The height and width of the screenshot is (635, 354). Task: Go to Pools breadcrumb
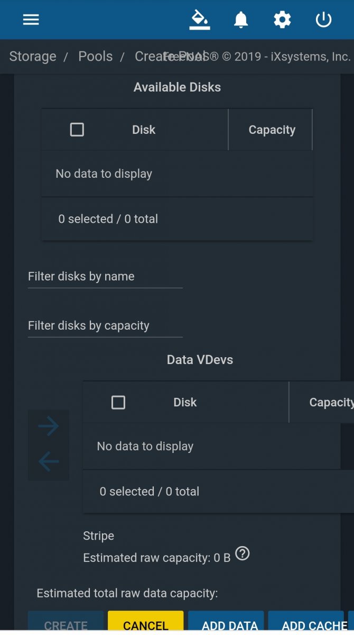[96, 57]
